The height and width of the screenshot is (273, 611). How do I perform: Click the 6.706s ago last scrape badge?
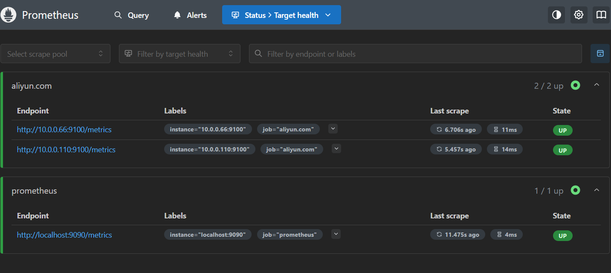(456, 129)
